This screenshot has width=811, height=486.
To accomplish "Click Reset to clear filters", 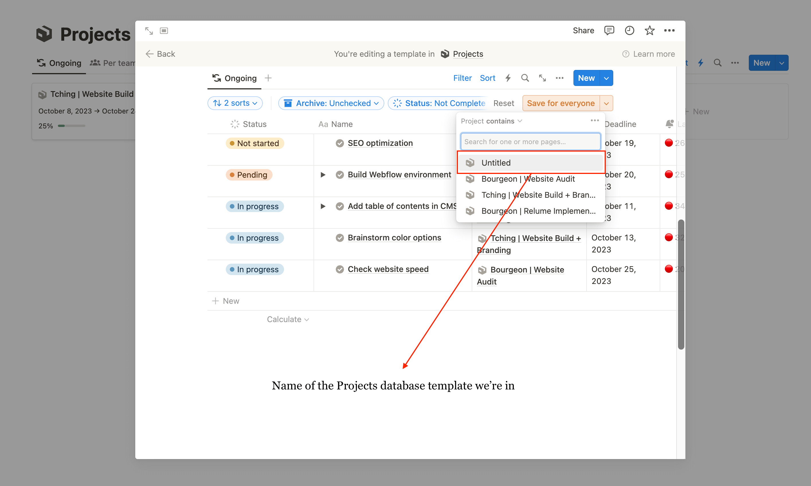I will pyautogui.click(x=503, y=103).
